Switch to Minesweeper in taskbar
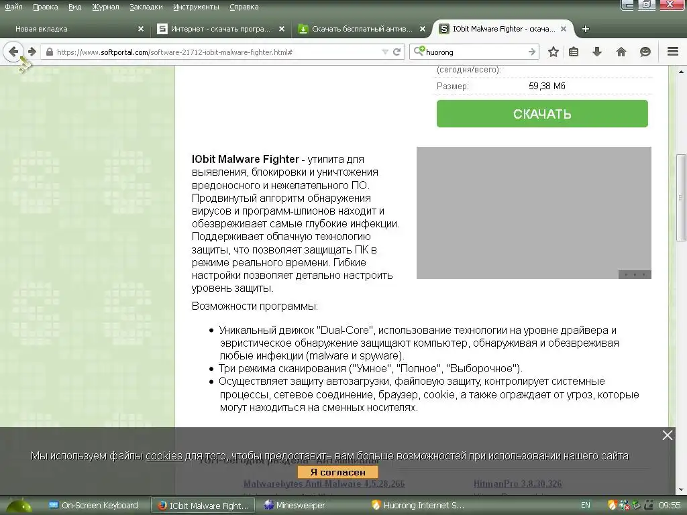 point(294,506)
